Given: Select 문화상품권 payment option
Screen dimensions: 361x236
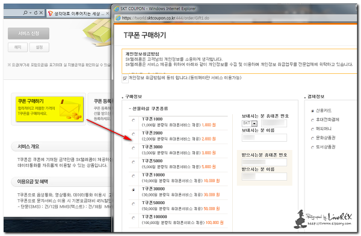Looking at the screenshot, I should 312,138.
